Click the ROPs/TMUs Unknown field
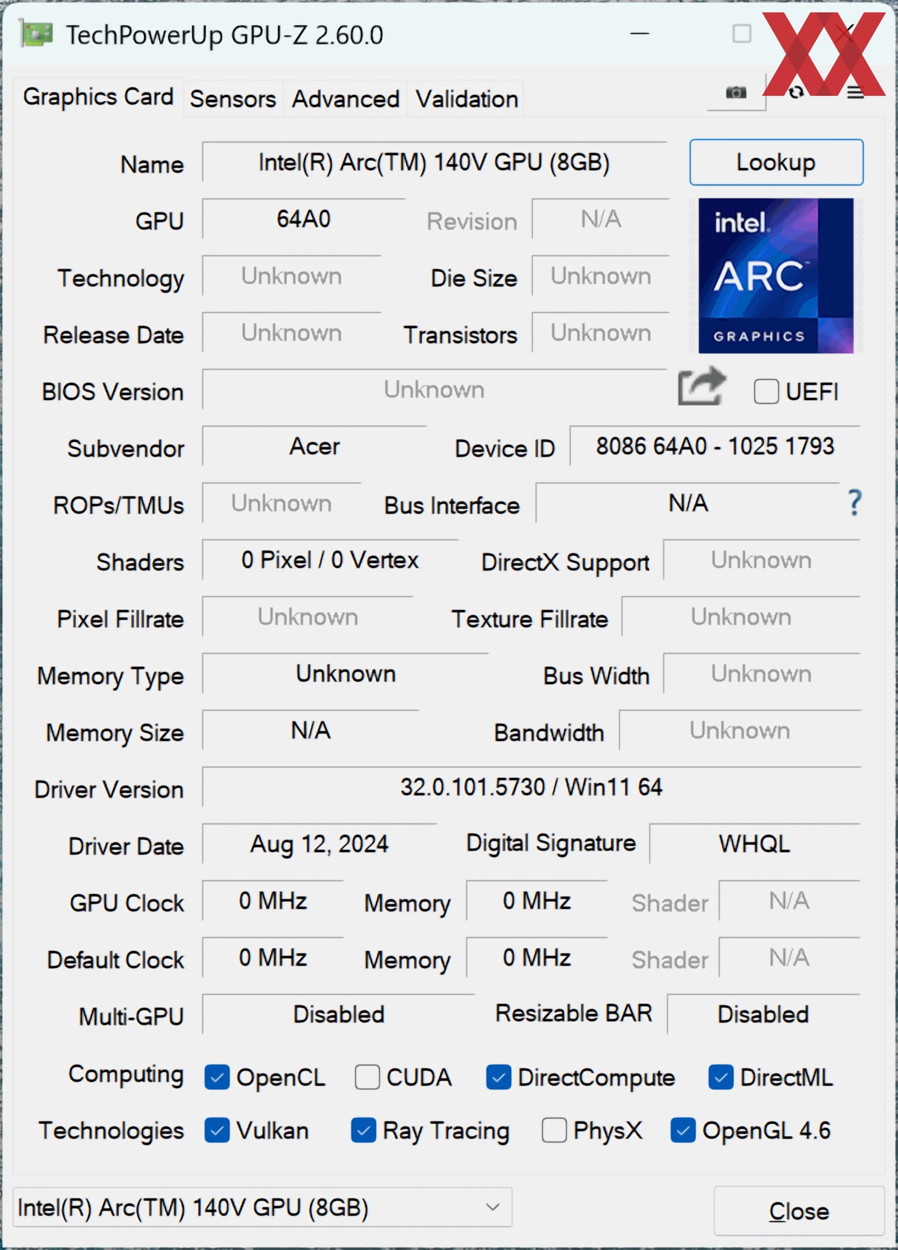Image resolution: width=898 pixels, height=1250 pixels. point(282,503)
